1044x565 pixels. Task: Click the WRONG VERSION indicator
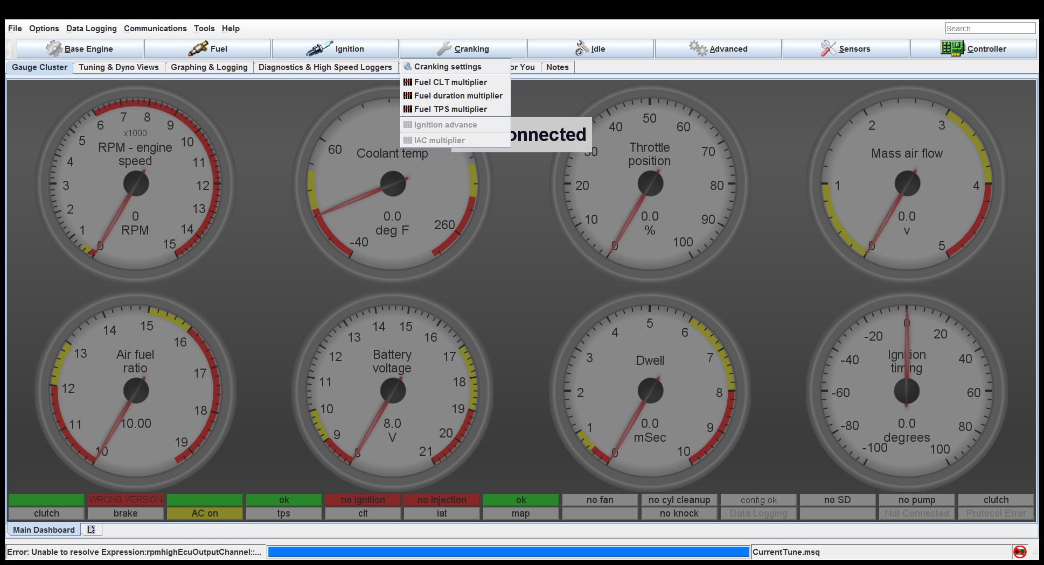126,500
